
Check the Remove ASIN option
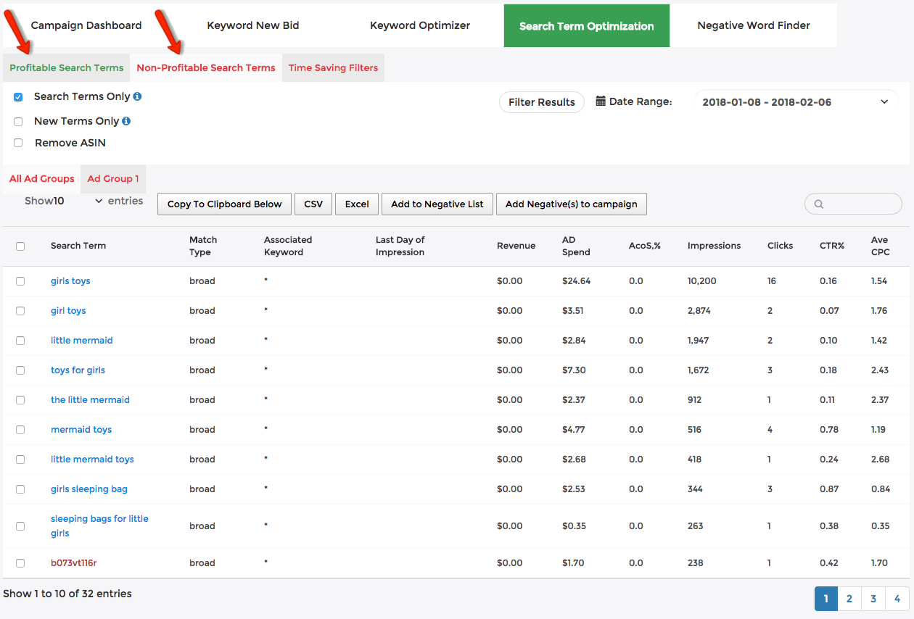pos(18,142)
